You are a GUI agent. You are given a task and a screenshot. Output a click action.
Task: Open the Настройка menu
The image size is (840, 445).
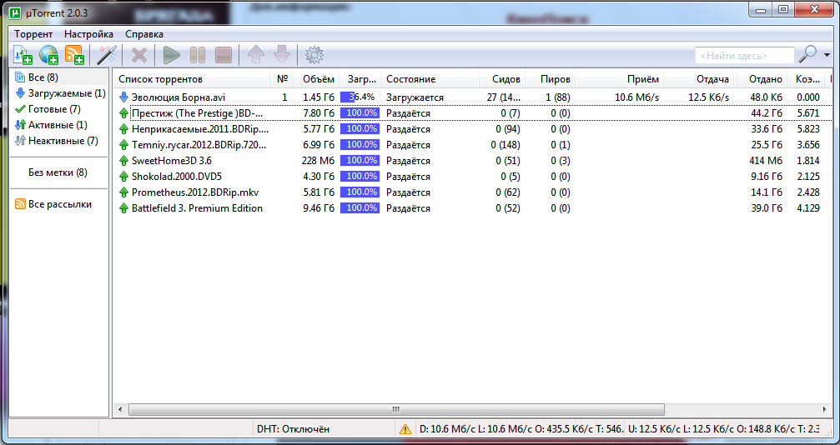click(x=89, y=33)
